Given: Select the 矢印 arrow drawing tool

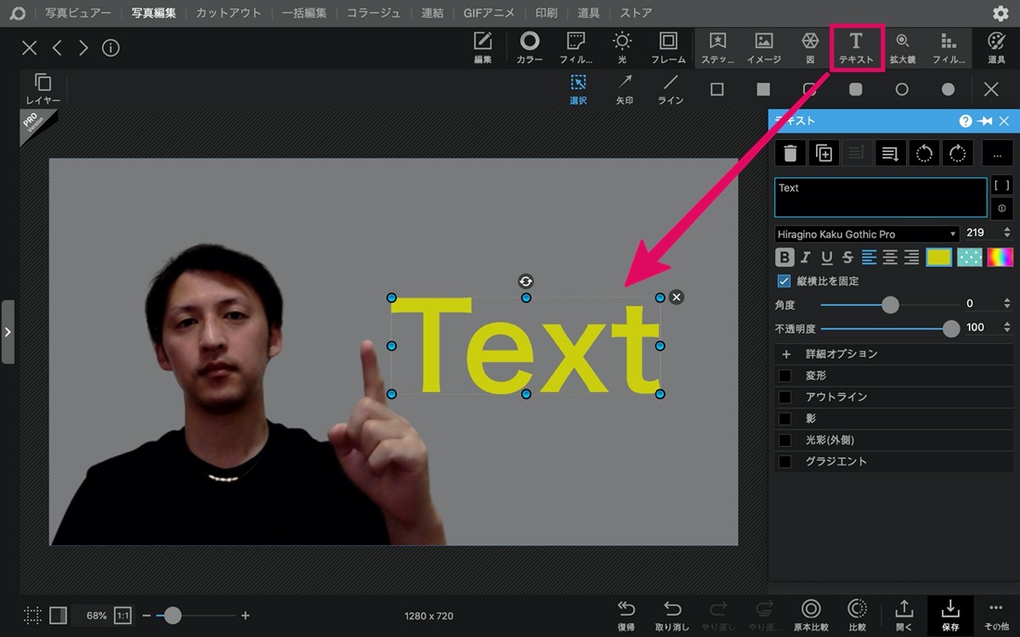Looking at the screenshot, I should pyautogui.click(x=625, y=89).
